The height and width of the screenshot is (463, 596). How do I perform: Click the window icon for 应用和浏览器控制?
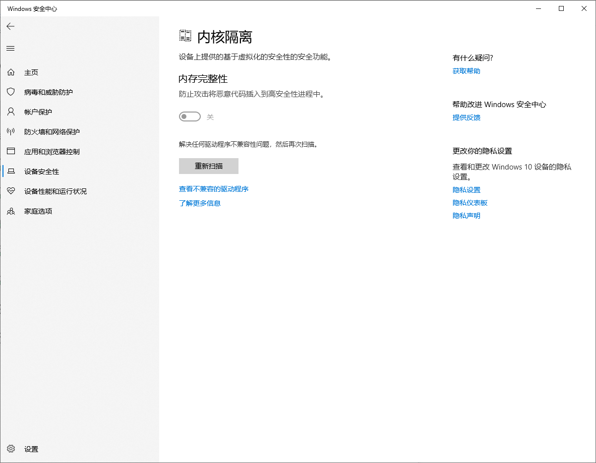pyautogui.click(x=11, y=152)
